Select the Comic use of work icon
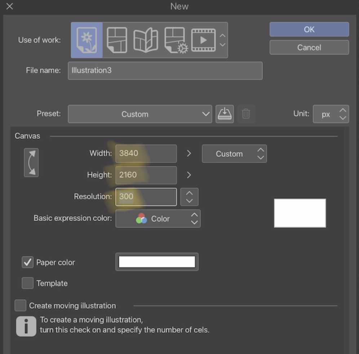Image resolution: width=359 pixels, height=354 pixels. pos(117,40)
